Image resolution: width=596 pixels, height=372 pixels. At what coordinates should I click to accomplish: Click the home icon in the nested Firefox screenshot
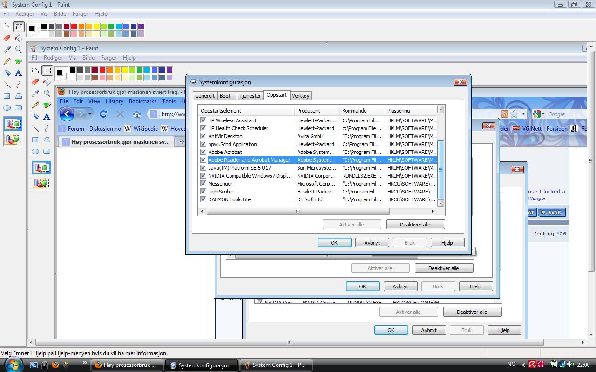tap(136, 114)
